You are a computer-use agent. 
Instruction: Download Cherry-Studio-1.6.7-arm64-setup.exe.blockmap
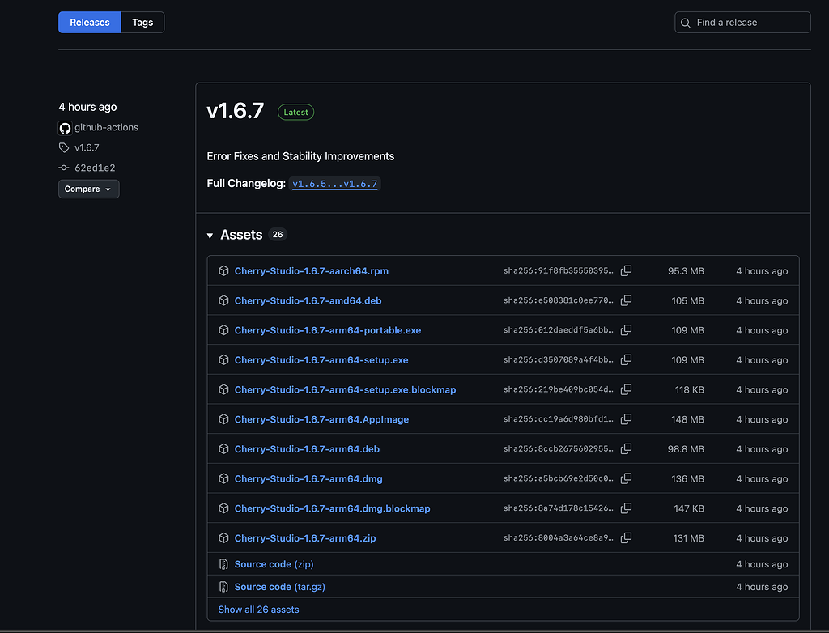click(x=345, y=389)
